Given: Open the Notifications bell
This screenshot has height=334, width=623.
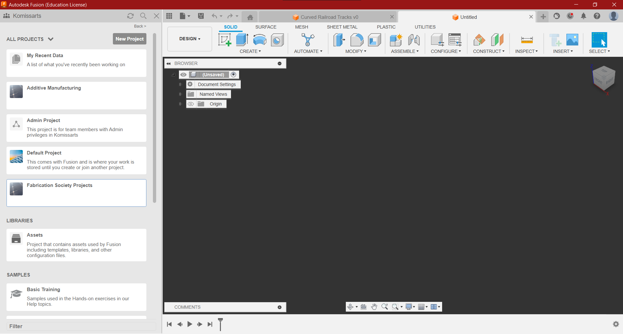Looking at the screenshot, I should click(584, 16).
